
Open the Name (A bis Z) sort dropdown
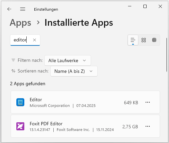click(x=74, y=71)
